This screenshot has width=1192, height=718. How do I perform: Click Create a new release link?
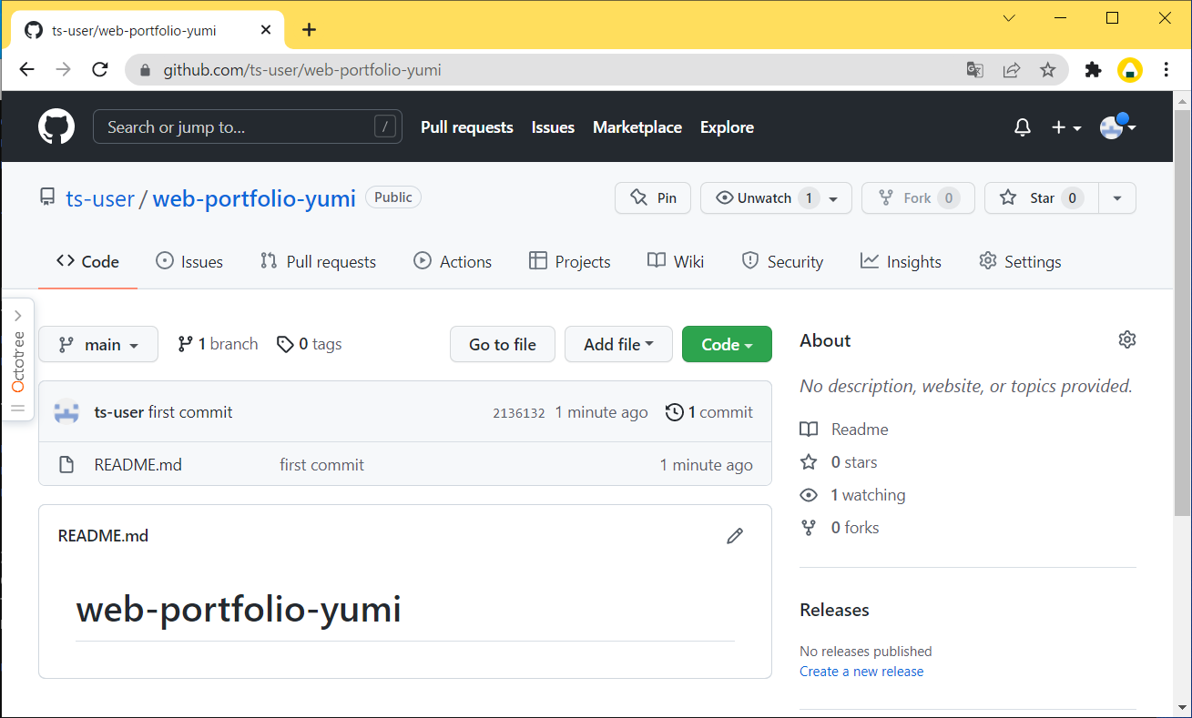point(861,672)
